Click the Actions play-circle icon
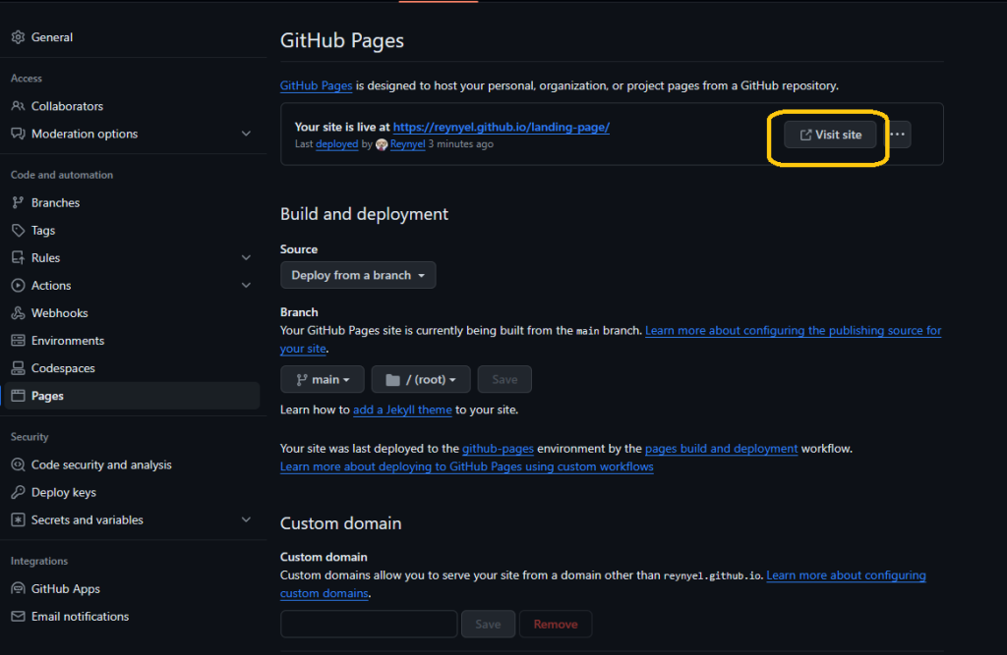Viewport: 1007px width, 655px height. pos(18,286)
